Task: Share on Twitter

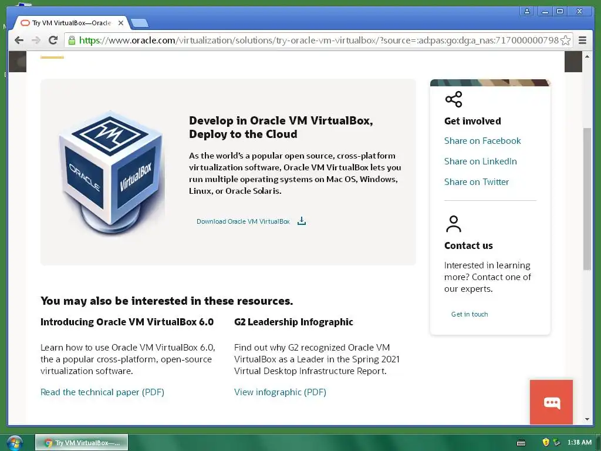Action: tap(477, 182)
